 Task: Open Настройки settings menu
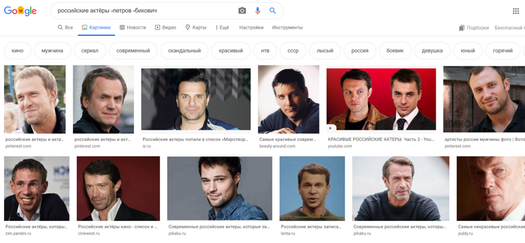pyautogui.click(x=251, y=28)
